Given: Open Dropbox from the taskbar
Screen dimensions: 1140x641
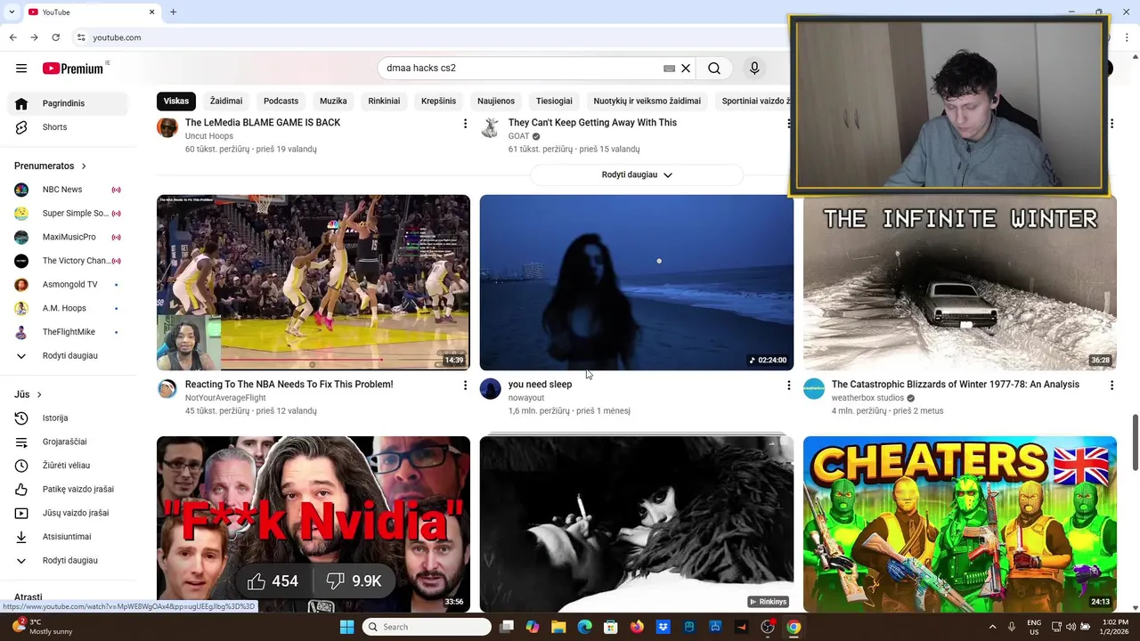Looking at the screenshot, I should pyautogui.click(x=663, y=627).
